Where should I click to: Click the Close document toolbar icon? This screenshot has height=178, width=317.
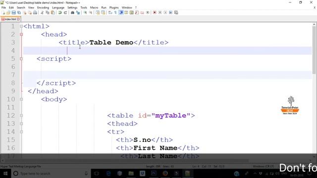[24, 12]
